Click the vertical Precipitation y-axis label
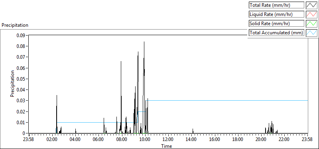 (x=12, y=84)
